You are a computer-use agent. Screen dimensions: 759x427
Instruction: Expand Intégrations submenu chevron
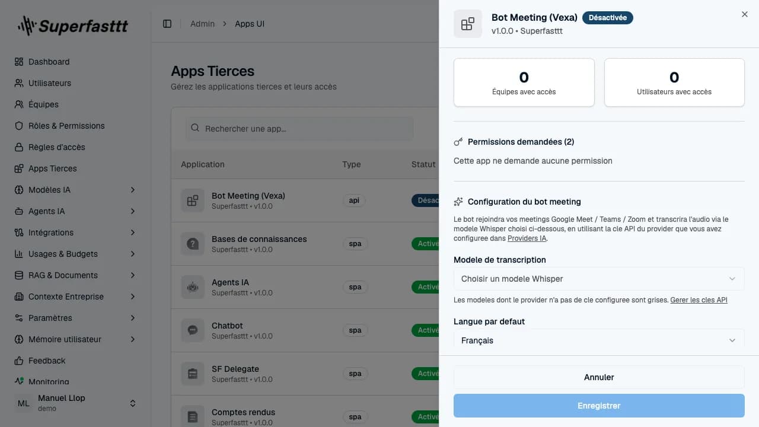(133, 232)
